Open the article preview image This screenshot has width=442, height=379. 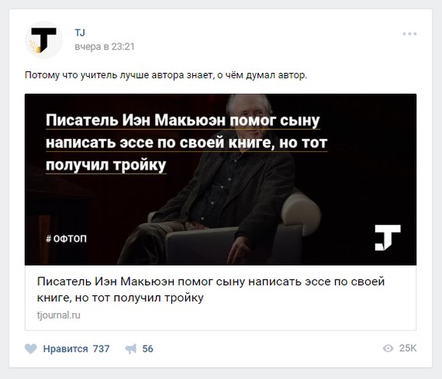coord(220,180)
